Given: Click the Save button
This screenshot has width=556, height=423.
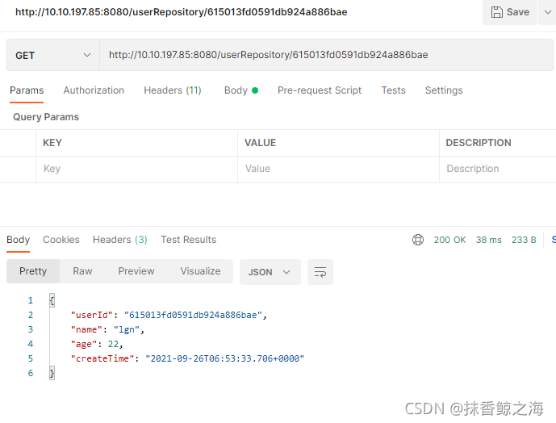Looking at the screenshot, I should point(509,12).
